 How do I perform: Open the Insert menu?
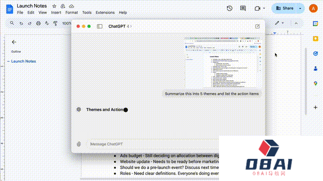tap(56, 13)
